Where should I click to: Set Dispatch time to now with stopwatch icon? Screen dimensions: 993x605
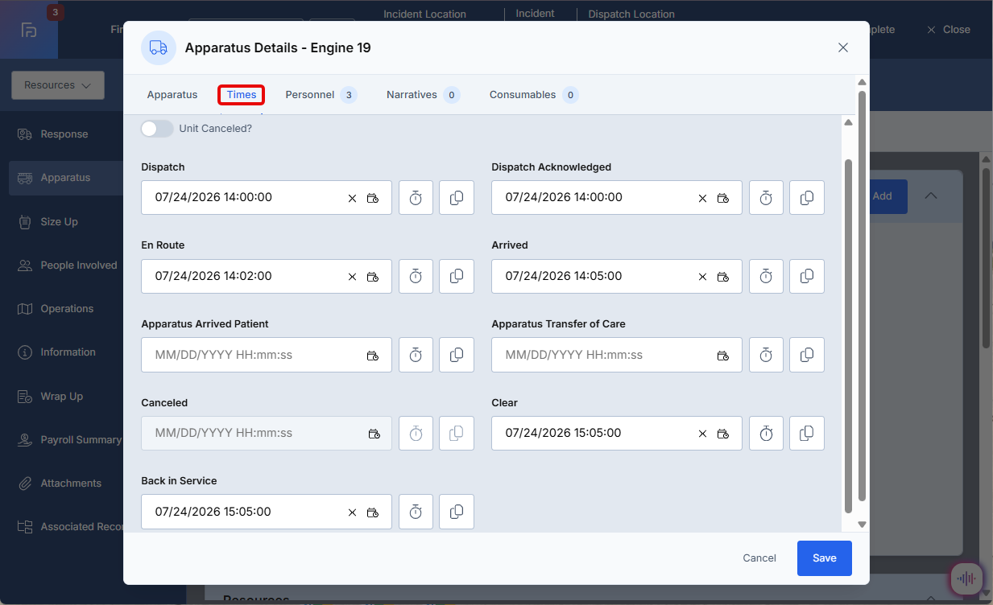[x=416, y=197]
